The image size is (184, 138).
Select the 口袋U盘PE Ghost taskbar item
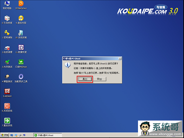coord(48,135)
